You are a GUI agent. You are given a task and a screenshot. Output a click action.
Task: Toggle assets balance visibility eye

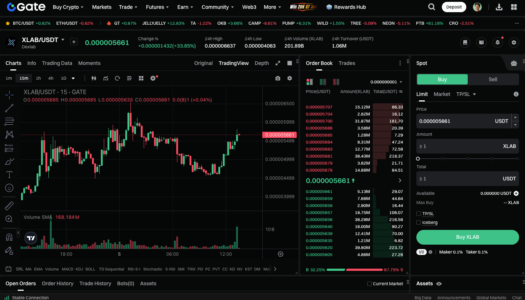click(x=439, y=284)
